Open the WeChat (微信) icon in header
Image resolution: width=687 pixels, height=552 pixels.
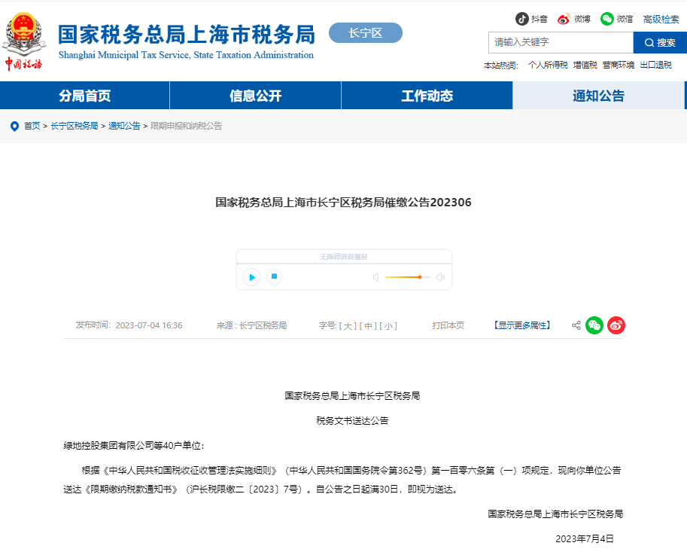tap(606, 19)
